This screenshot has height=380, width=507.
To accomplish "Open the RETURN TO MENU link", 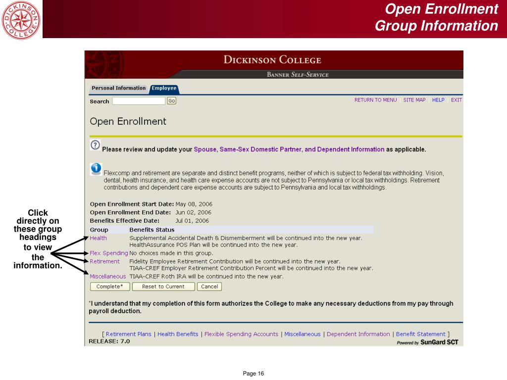I will point(375,100).
